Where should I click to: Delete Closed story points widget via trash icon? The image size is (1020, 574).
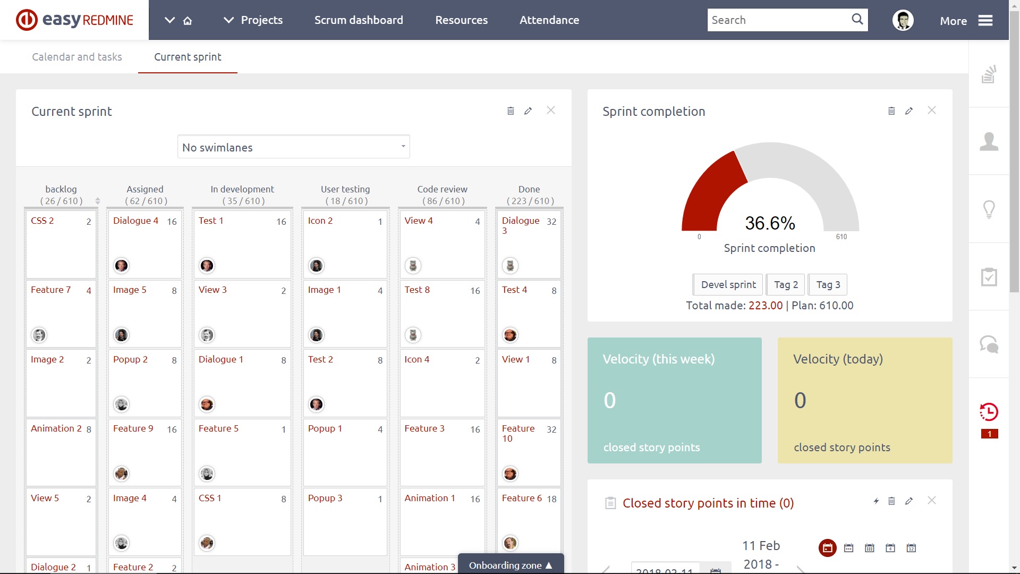[x=891, y=501]
